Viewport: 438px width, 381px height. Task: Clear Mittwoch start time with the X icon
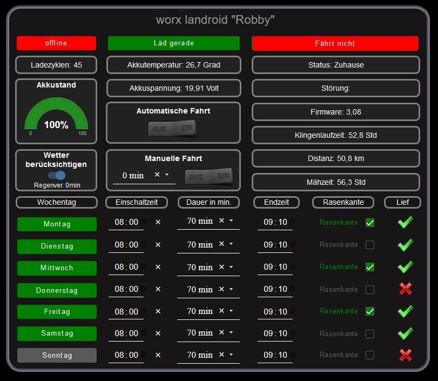(x=158, y=267)
